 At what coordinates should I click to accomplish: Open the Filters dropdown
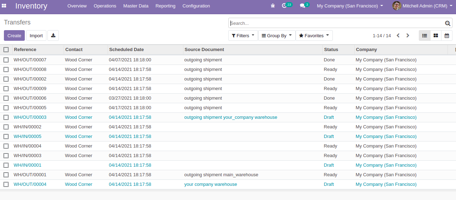click(x=243, y=35)
